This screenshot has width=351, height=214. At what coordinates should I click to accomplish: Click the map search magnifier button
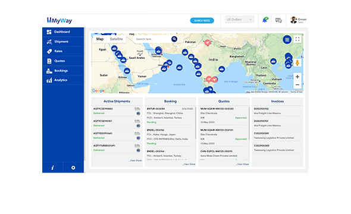click(x=174, y=39)
